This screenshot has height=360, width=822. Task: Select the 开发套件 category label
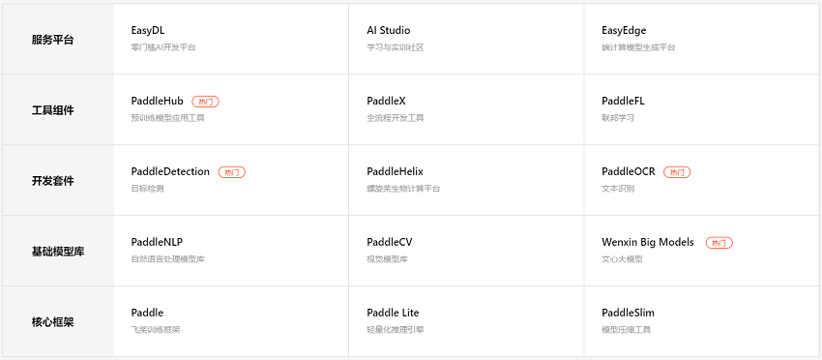[x=52, y=181]
